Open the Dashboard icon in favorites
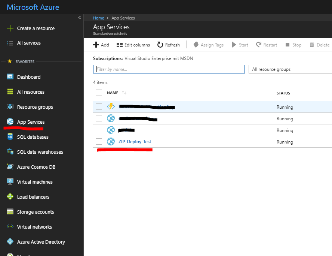Viewport: 332px width, 256px height. click(x=10, y=77)
